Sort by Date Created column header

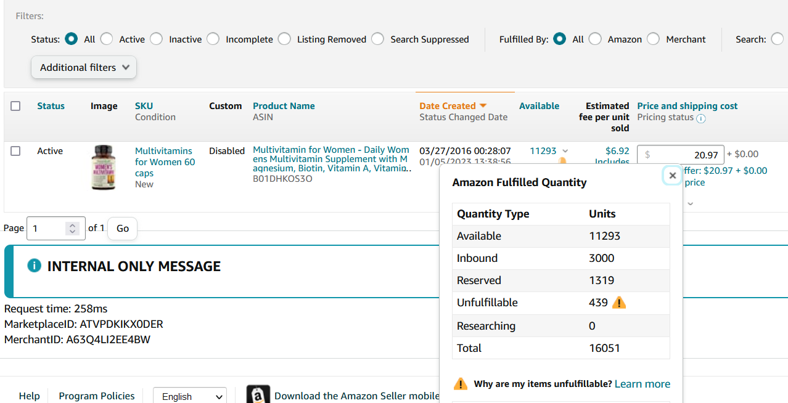click(x=448, y=106)
